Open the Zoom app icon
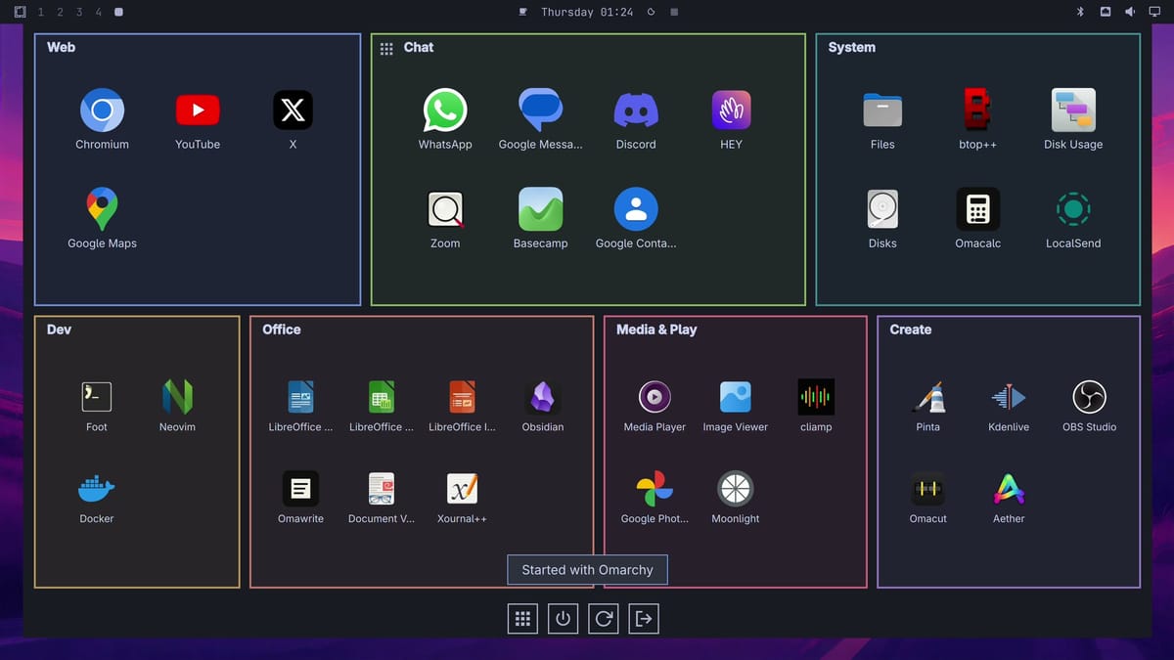 tap(445, 209)
